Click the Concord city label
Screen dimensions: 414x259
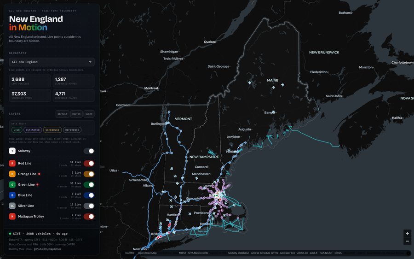[201, 167]
